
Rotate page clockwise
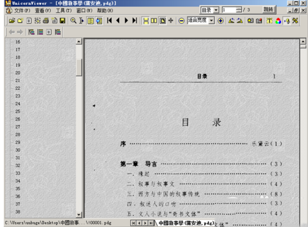coord(240,21)
